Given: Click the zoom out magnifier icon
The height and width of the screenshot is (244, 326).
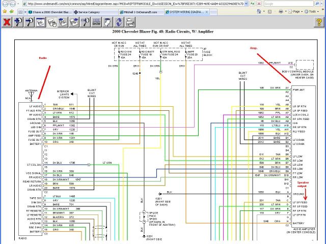Looking at the screenshot, I should coord(31,22).
